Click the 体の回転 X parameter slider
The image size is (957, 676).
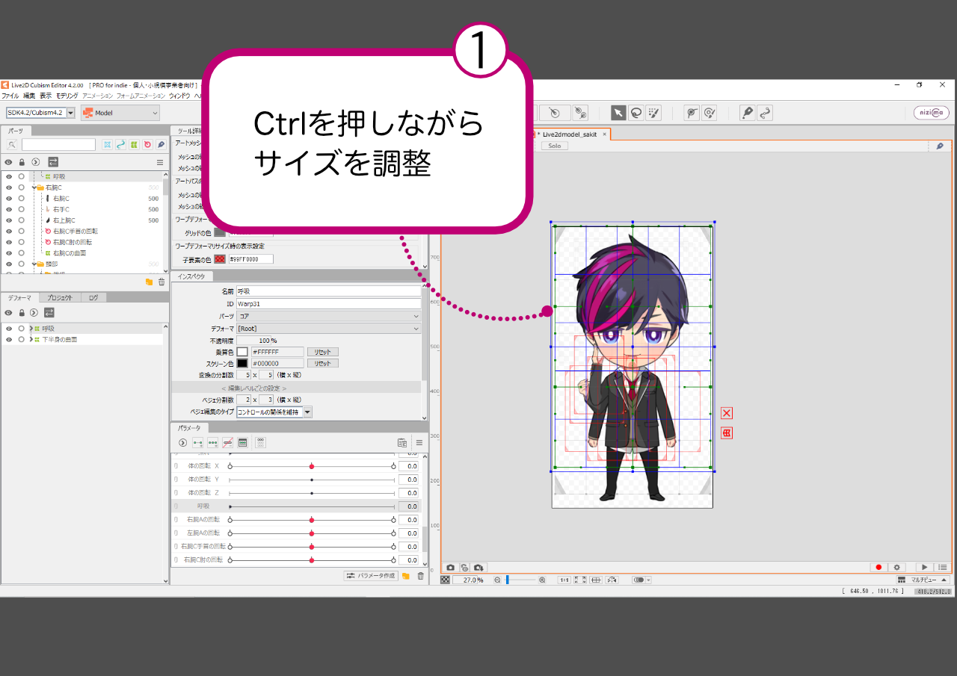[312, 466]
